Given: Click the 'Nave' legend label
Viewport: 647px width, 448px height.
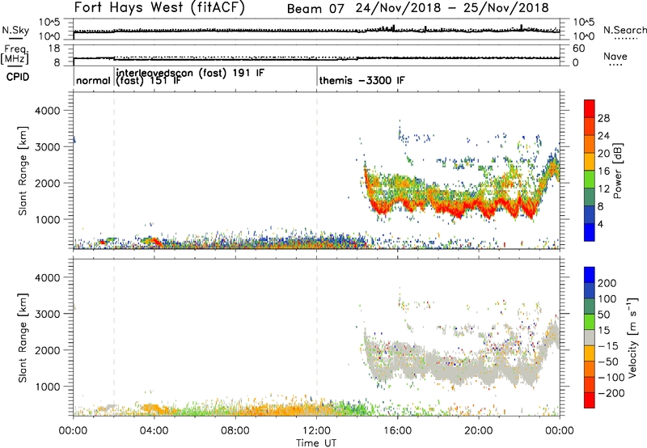Looking at the screenshot, I should pos(615,56).
